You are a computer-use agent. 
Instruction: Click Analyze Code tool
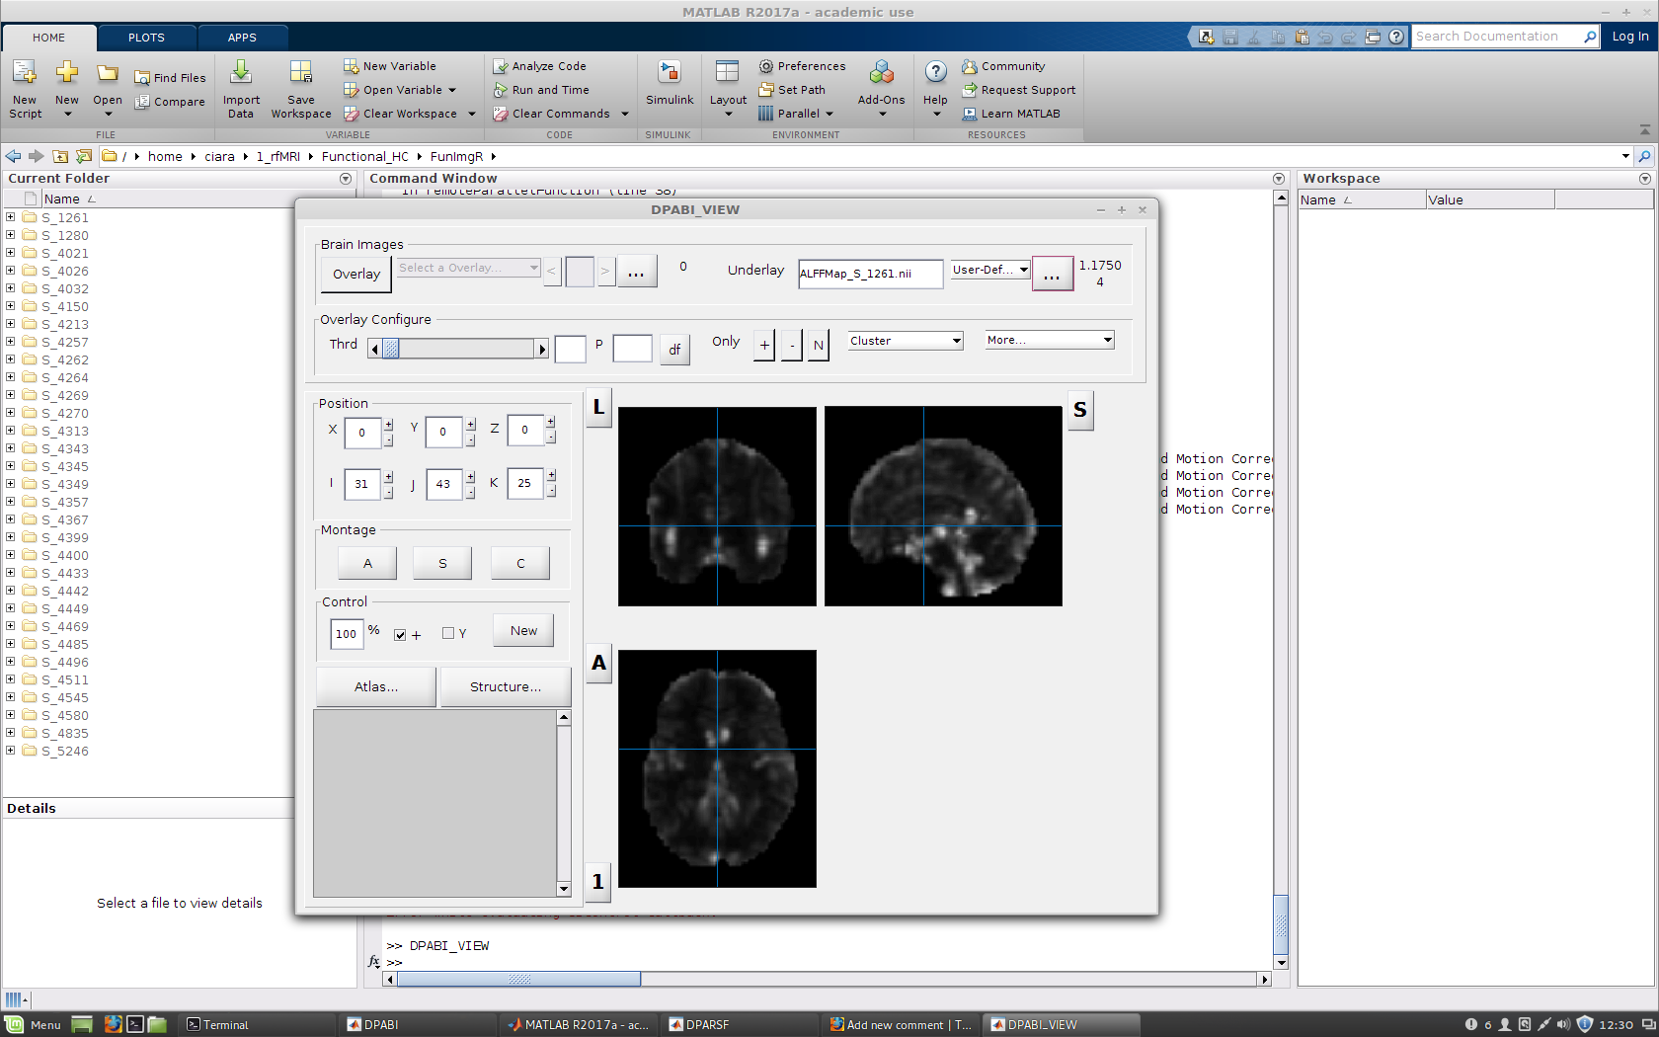coord(540,66)
